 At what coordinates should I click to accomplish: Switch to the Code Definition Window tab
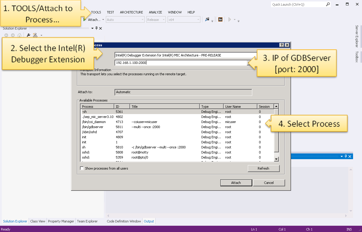[124, 221]
